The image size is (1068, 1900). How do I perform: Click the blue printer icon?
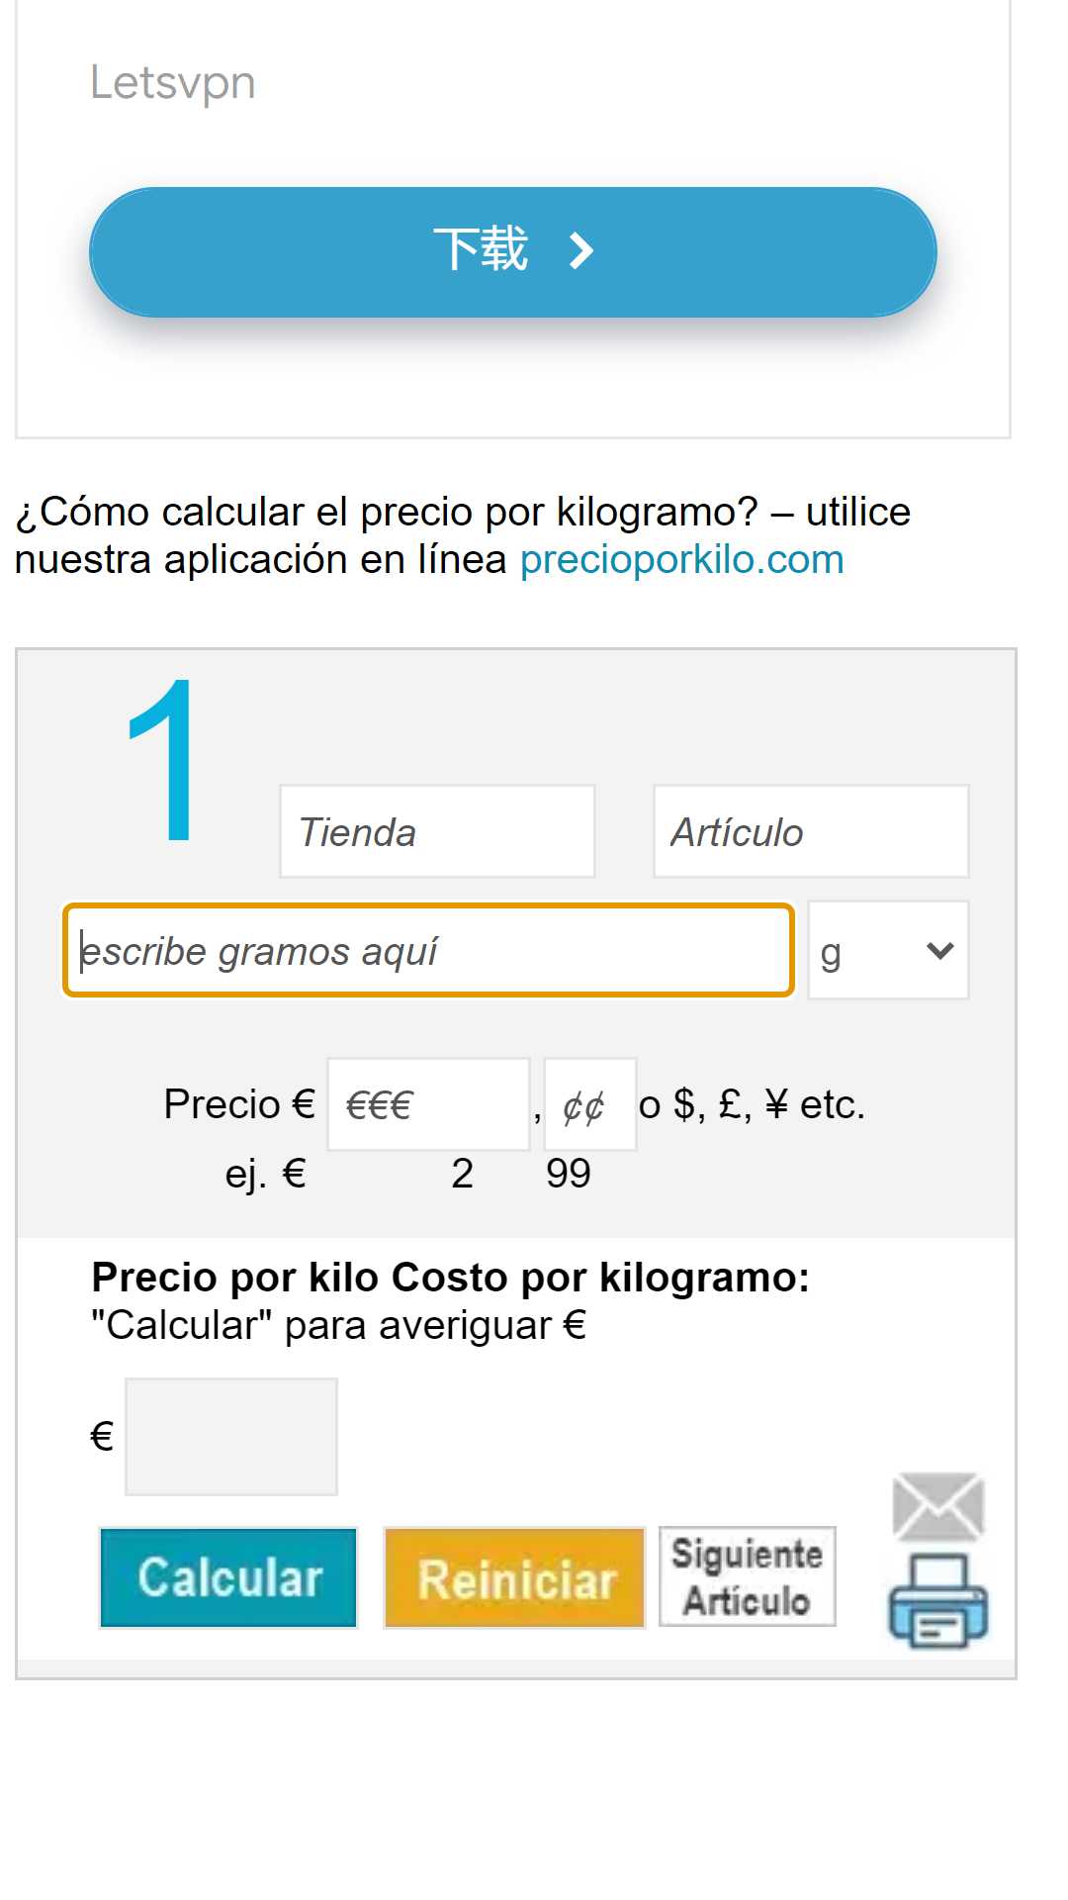click(937, 1599)
